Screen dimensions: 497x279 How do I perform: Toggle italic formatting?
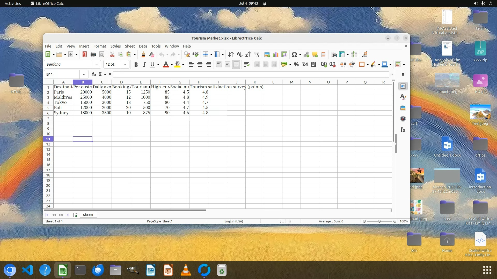pos(144,65)
